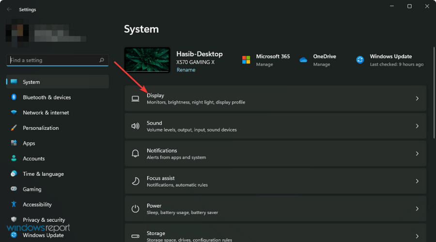Screen dimensions: 436x242
Task: Select the Accessibility figure icon
Action: [14, 205]
